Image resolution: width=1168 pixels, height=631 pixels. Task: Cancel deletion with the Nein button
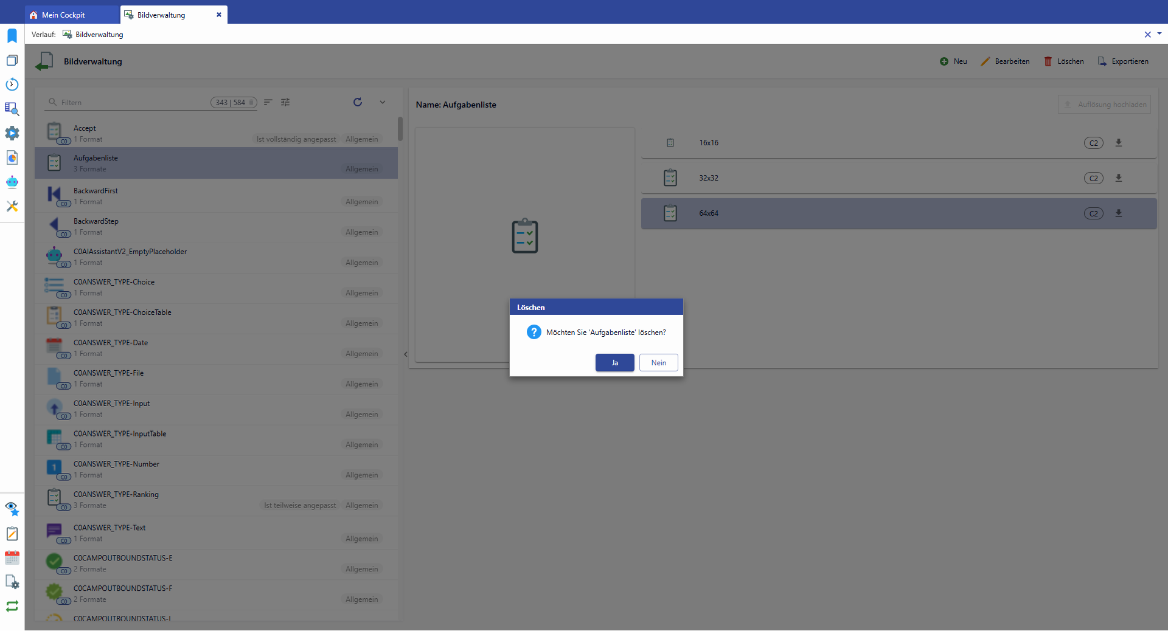658,363
